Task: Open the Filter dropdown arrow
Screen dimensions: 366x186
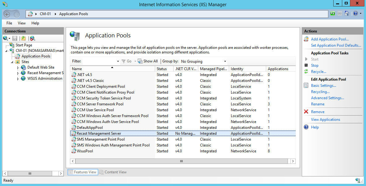Action: tap(118, 61)
